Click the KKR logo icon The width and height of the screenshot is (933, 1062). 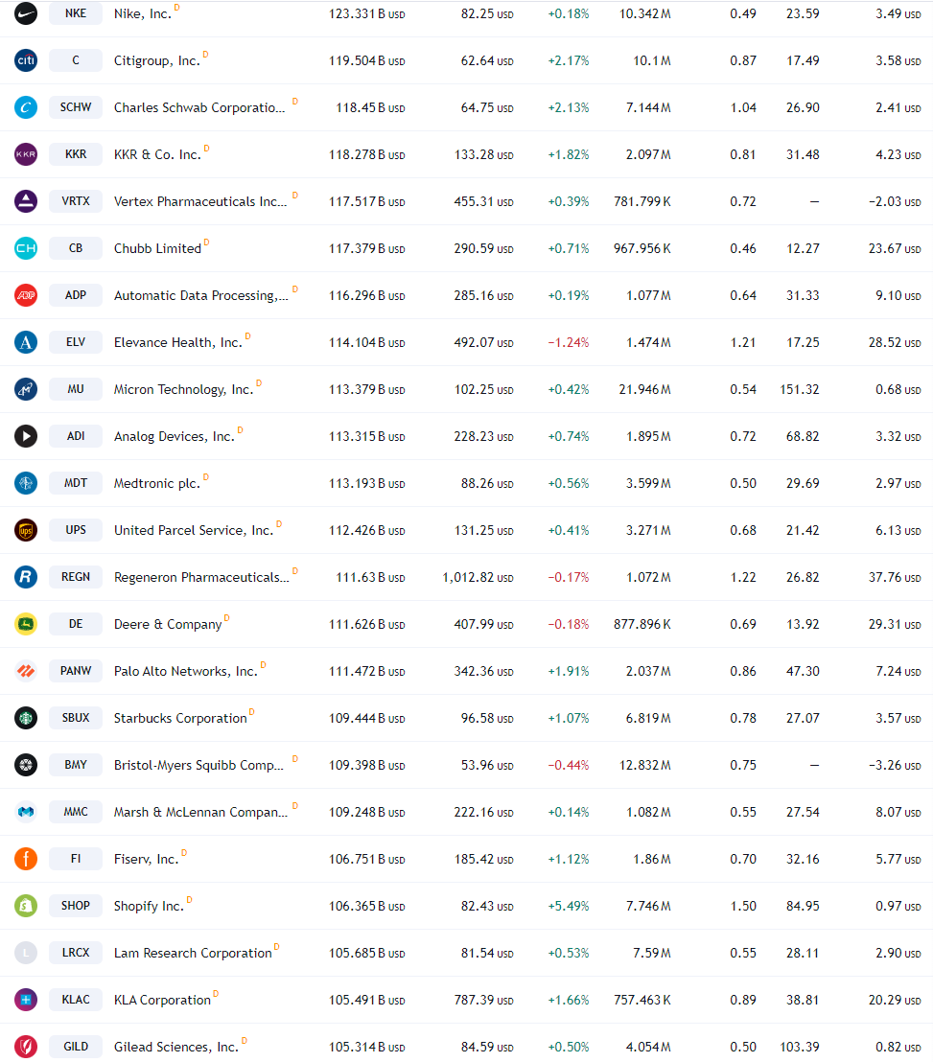tap(26, 154)
